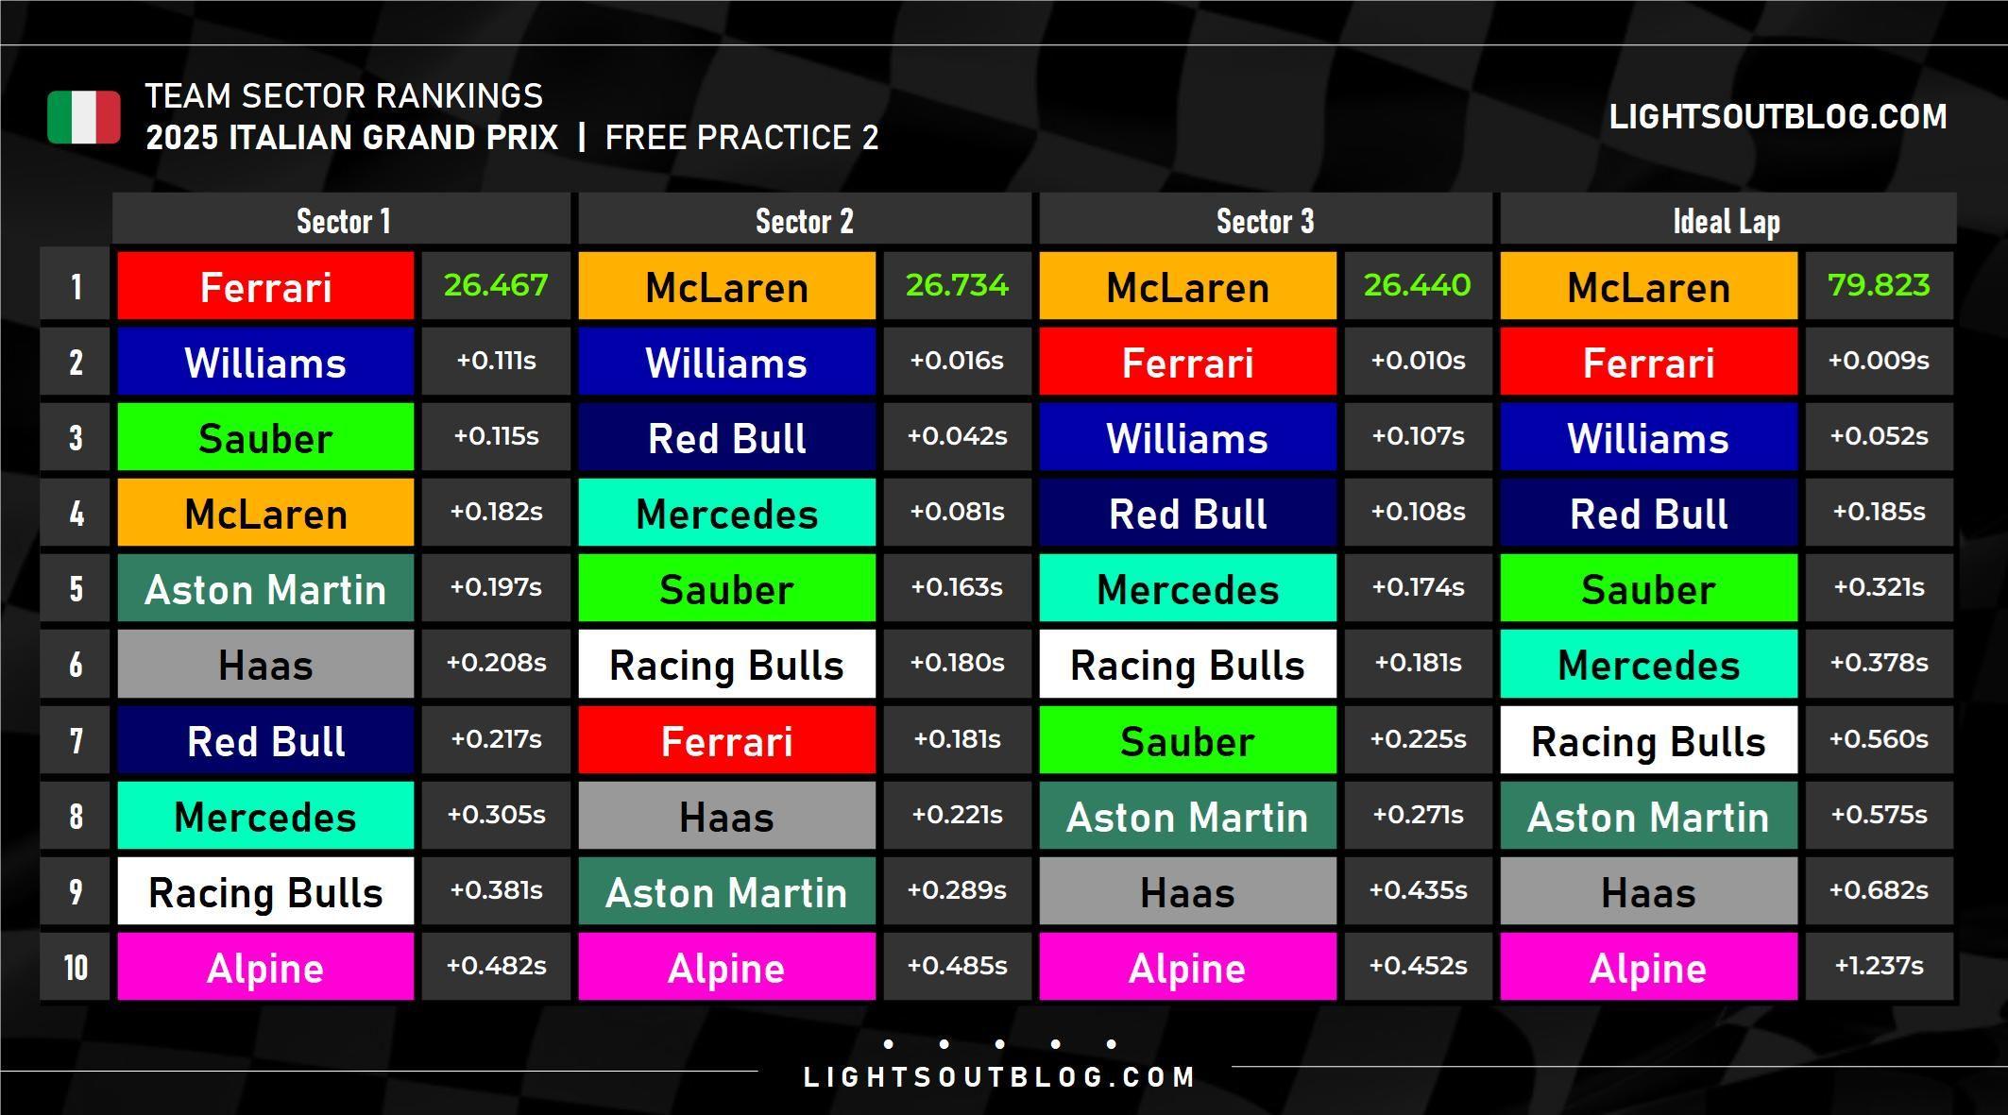Click the 26.467 Sector 1 best time
Screen dimensions: 2008x1115
coord(496,285)
